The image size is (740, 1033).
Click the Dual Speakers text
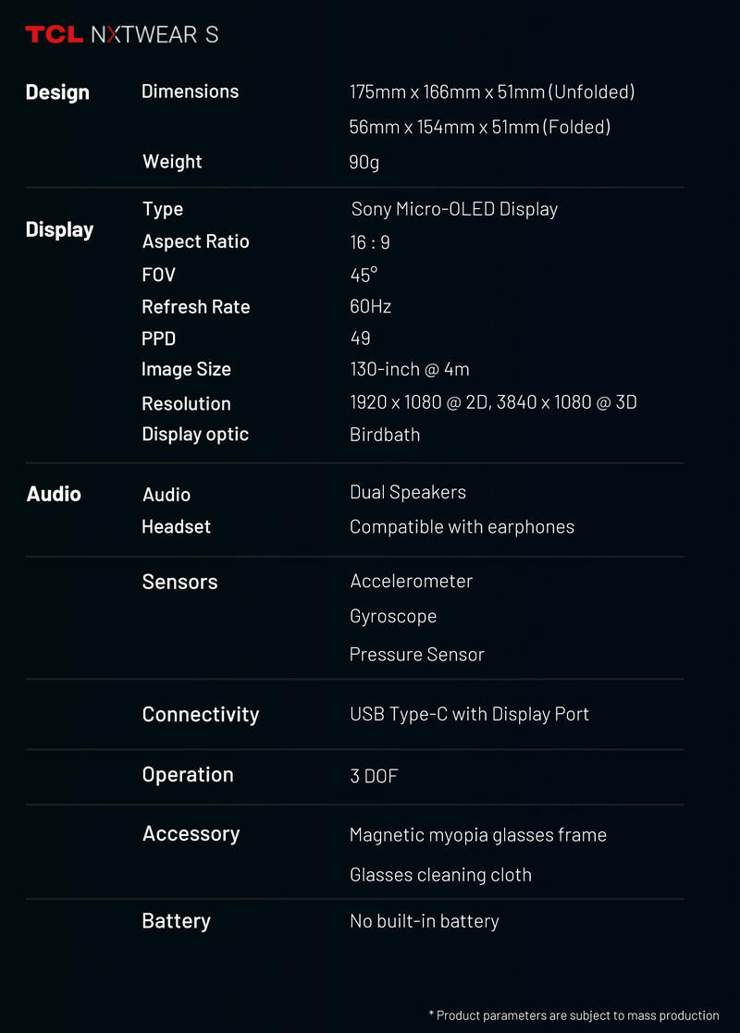click(407, 492)
